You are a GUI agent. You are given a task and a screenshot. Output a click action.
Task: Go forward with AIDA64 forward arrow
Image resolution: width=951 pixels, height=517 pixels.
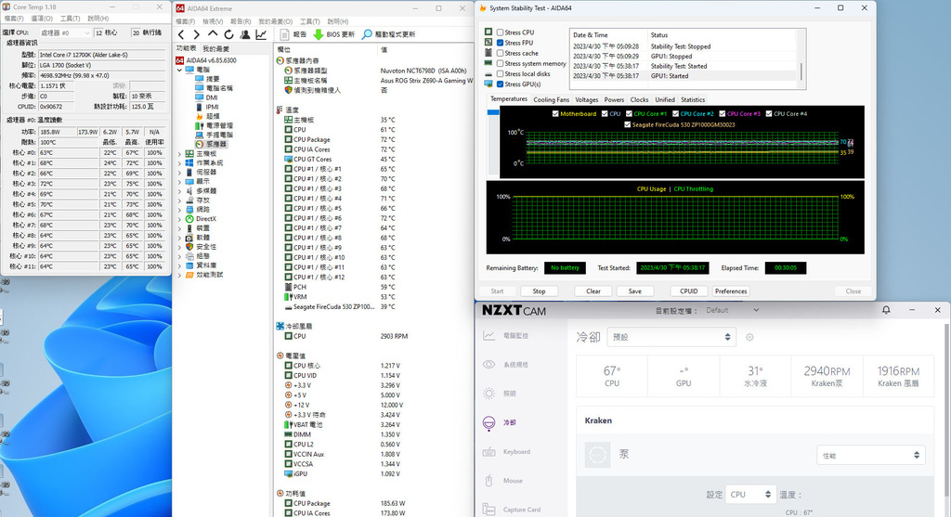tap(196, 34)
